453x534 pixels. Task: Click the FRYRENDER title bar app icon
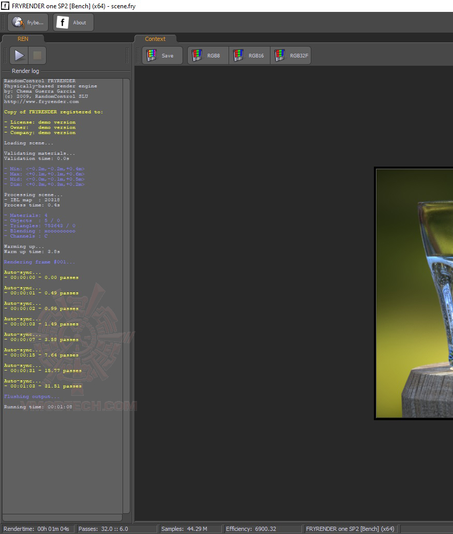tap(5, 6)
